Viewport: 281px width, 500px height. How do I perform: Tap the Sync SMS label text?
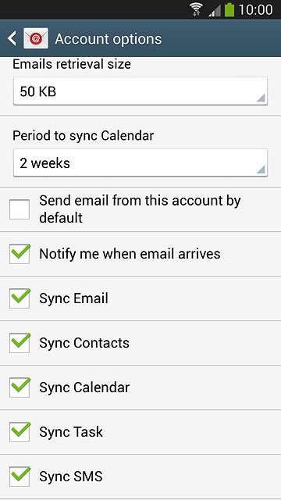point(71,477)
